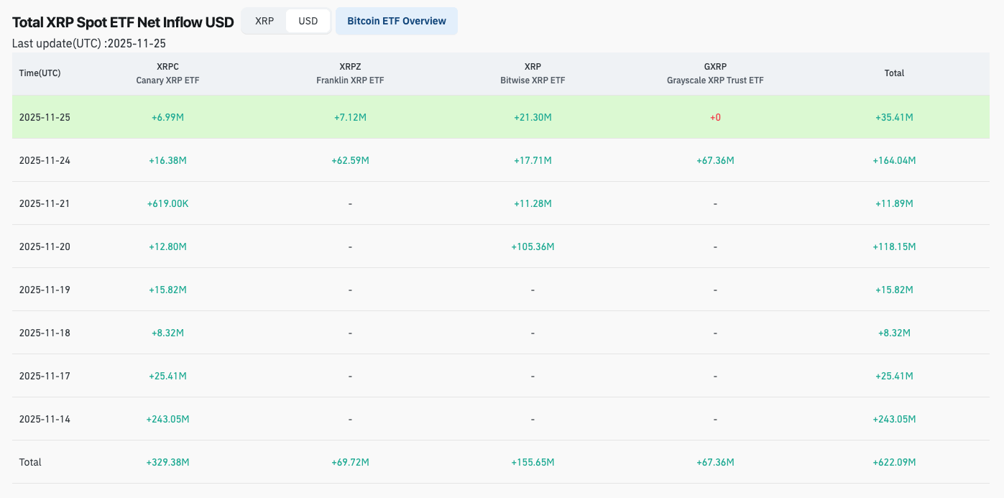Select the USD display tab

pos(308,21)
